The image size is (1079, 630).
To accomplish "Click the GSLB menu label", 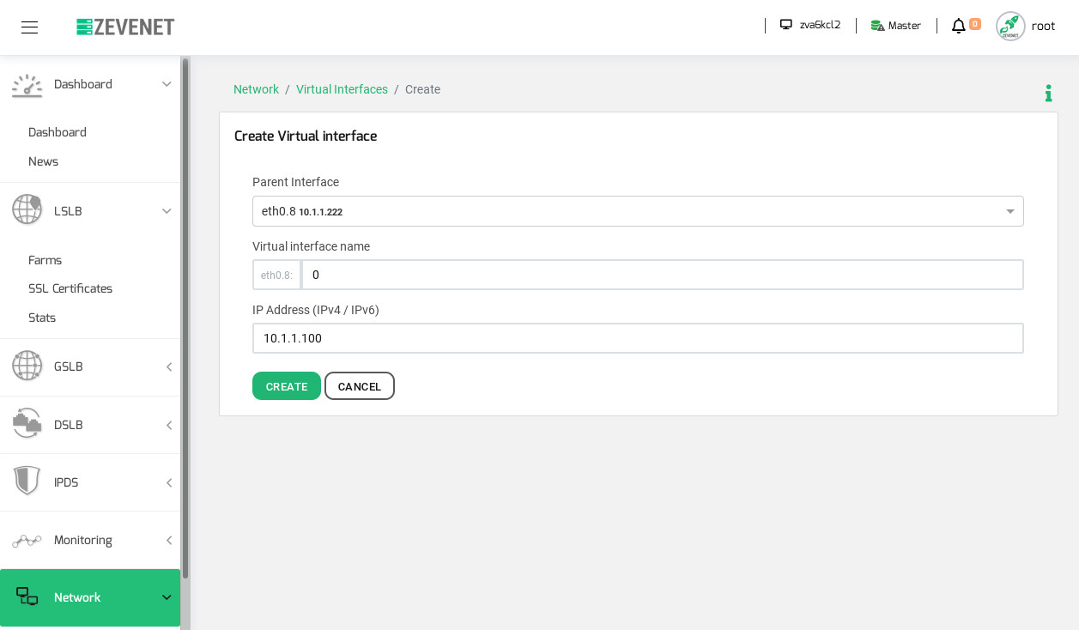I will click(69, 366).
